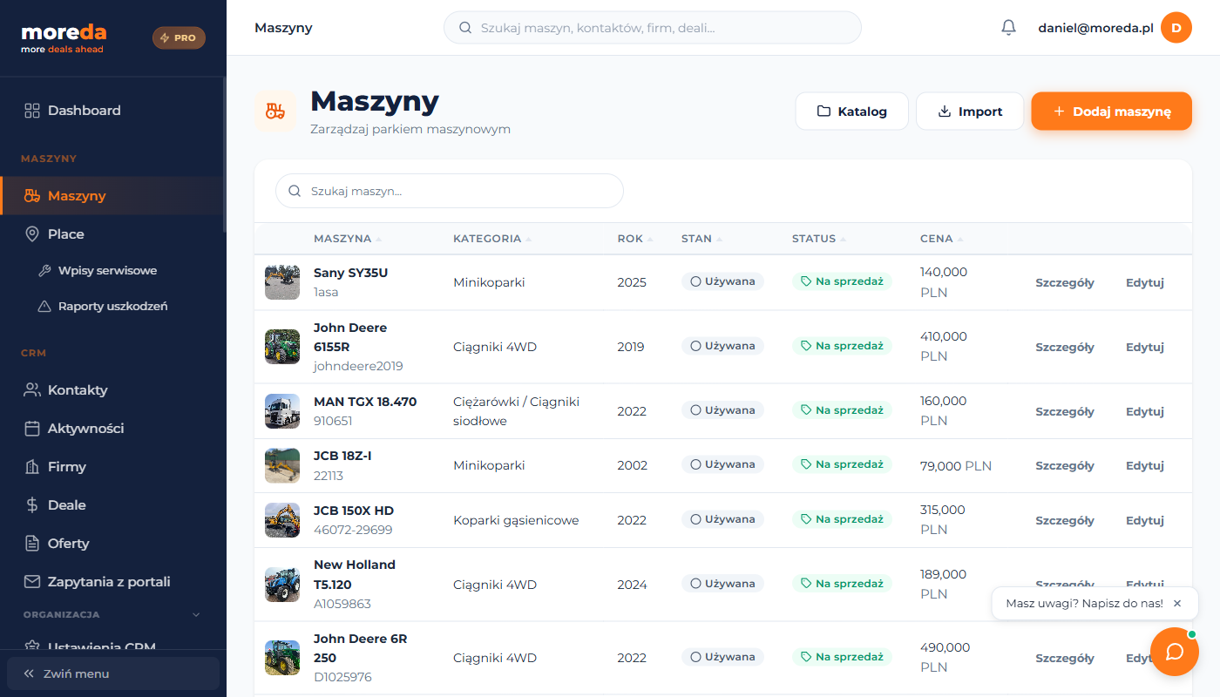Open Zapytania z portali in the sidebar
Image resolution: width=1220 pixels, height=697 pixels.
(113, 582)
